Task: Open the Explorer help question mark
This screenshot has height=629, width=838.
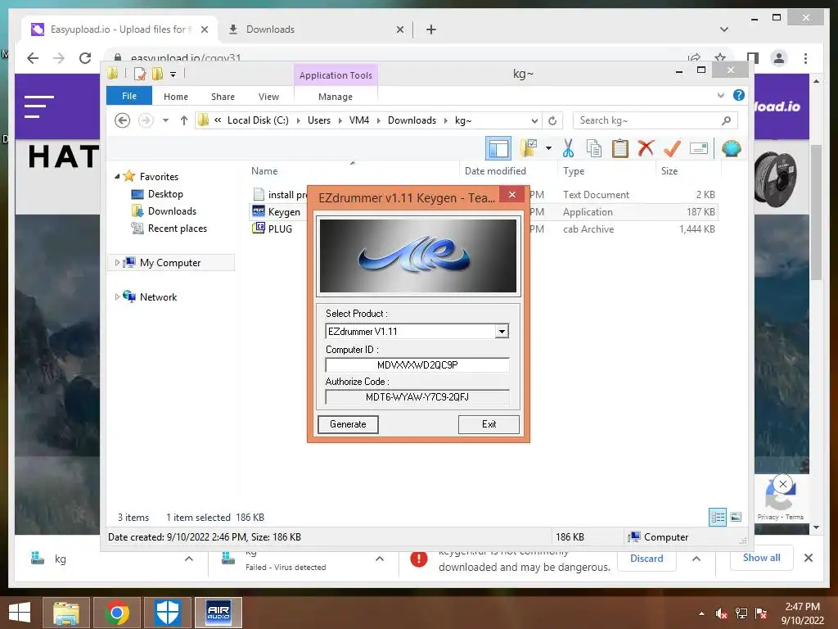Action: click(739, 95)
